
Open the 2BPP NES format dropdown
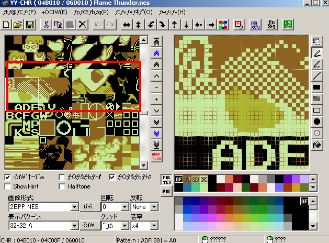pyautogui.click(x=74, y=207)
